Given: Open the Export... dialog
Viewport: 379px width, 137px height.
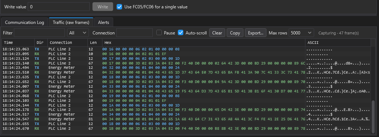Looking at the screenshot, I should coord(255,33).
